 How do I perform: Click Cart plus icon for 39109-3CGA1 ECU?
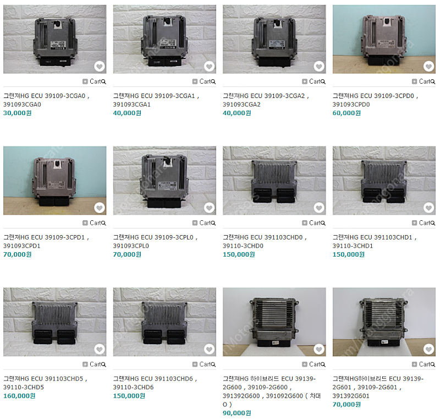[195, 81]
